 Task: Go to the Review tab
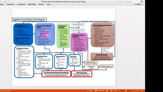point(41,4)
